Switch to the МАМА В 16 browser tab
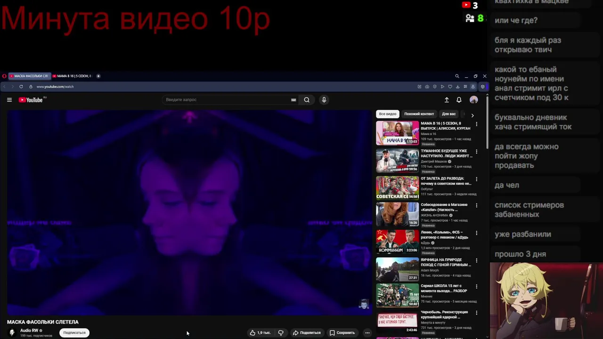 point(72,76)
